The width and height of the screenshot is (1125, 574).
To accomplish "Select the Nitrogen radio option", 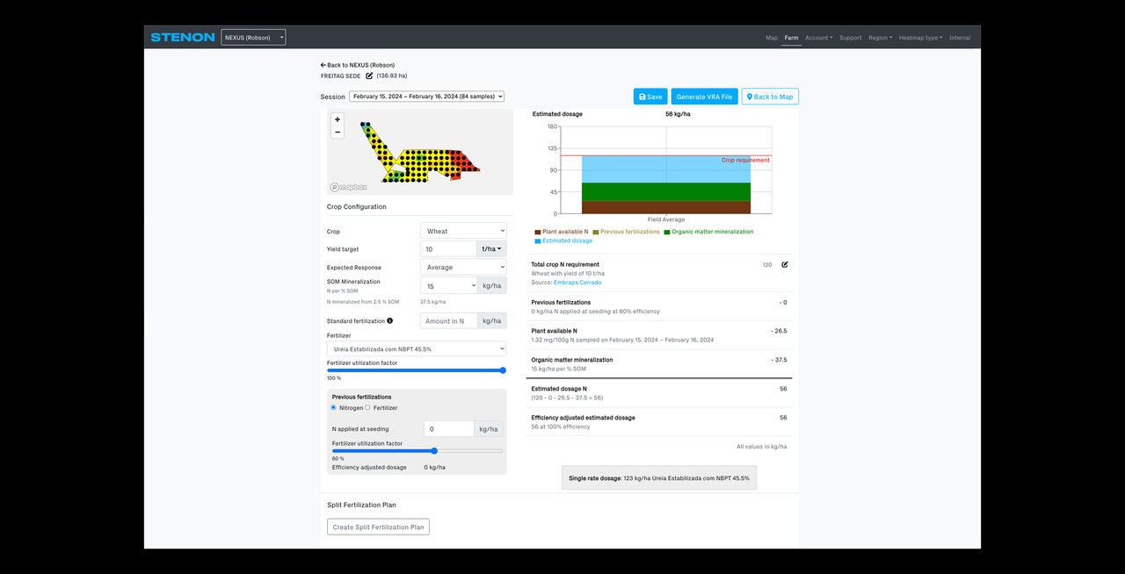I will 334,408.
